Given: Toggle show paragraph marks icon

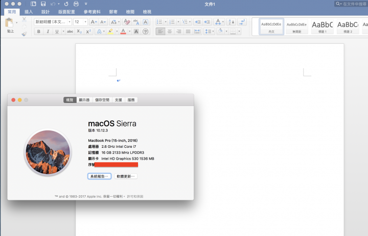Looking at the screenshot, I should point(242,22).
